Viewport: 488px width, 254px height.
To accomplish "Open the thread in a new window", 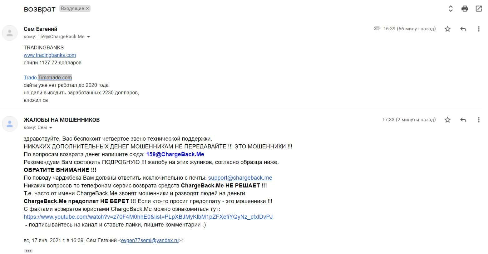I will click(x=479, y=9).
